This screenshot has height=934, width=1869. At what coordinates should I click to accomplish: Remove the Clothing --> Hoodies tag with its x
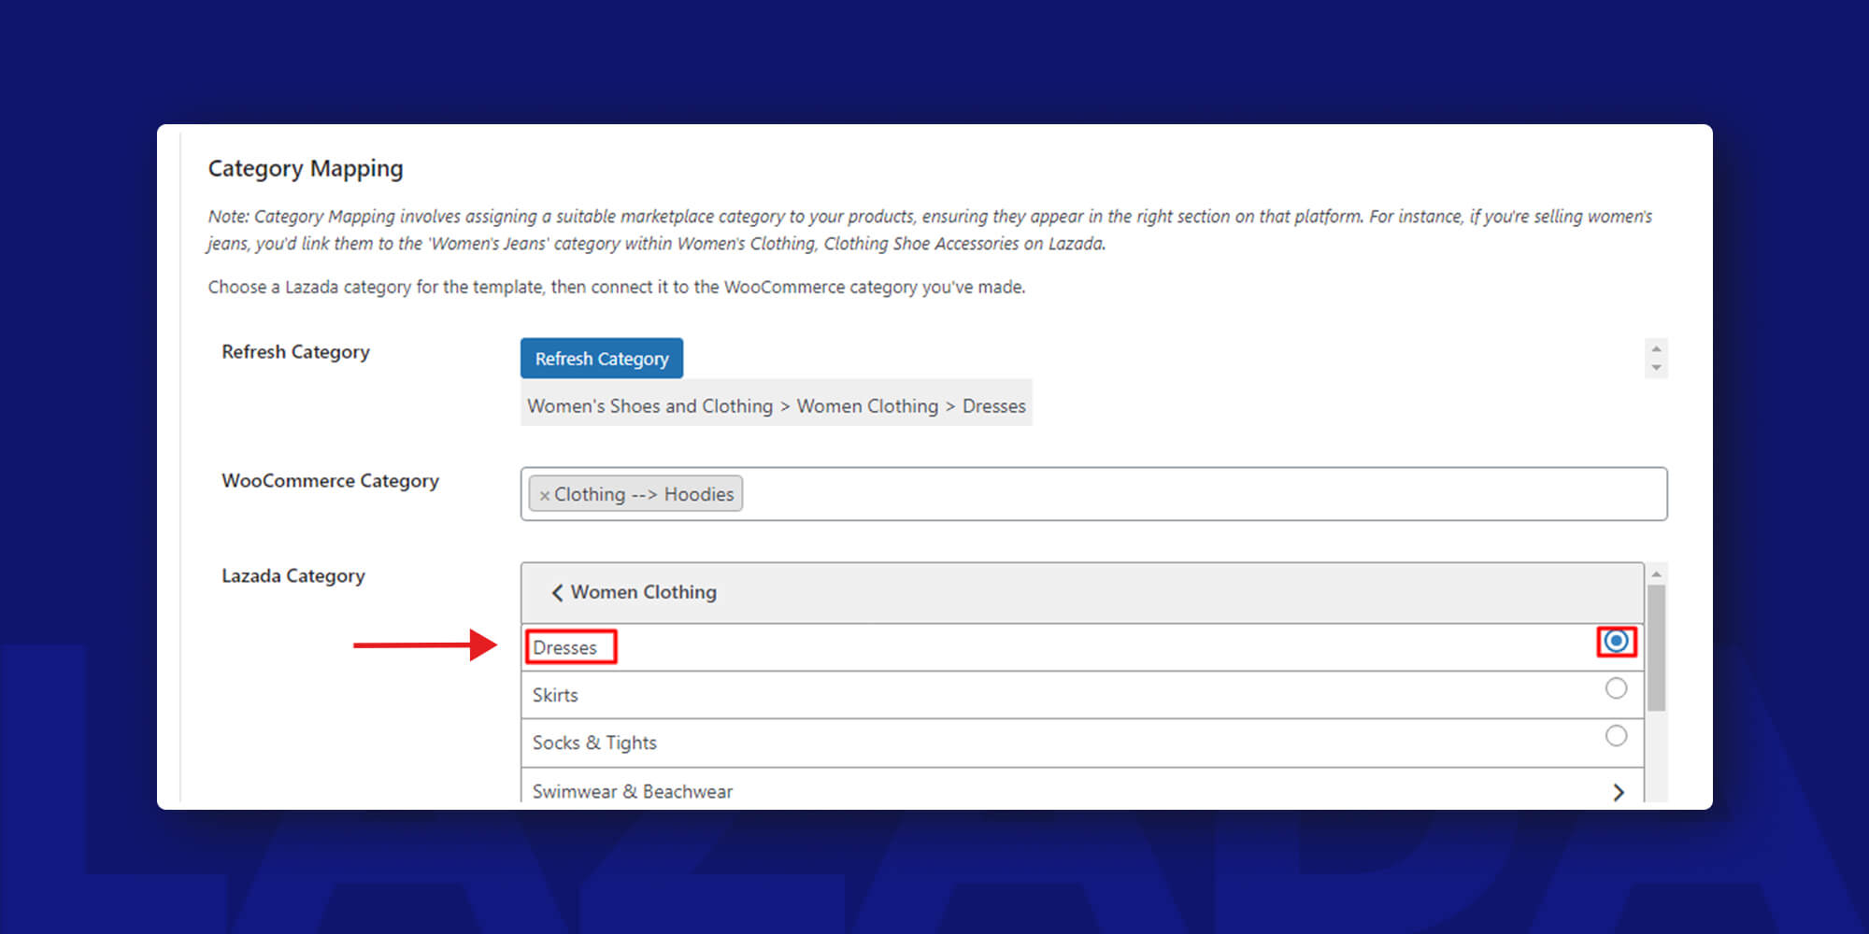click(x=544, y=495)
